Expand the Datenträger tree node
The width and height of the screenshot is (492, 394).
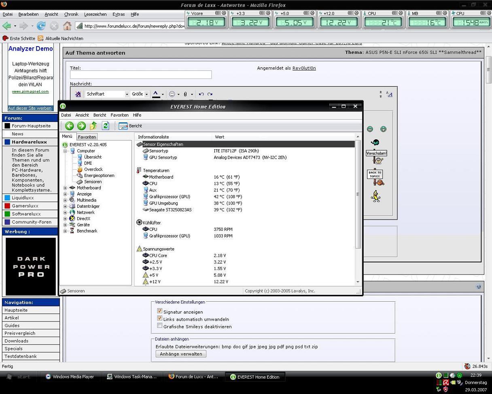65,206
